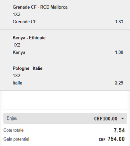Select the 1X2 market under Kenya - Ethiopie
The height and width of the screenshot is (146, 130).
(x=17, y=45)
